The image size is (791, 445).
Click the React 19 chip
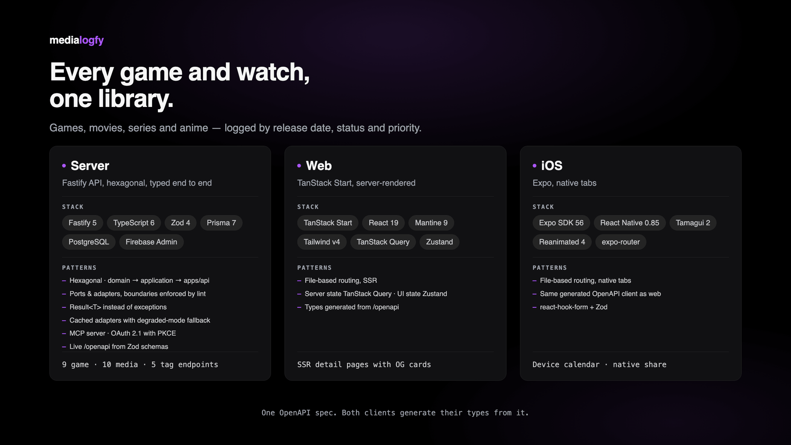[x=383, y=223]
